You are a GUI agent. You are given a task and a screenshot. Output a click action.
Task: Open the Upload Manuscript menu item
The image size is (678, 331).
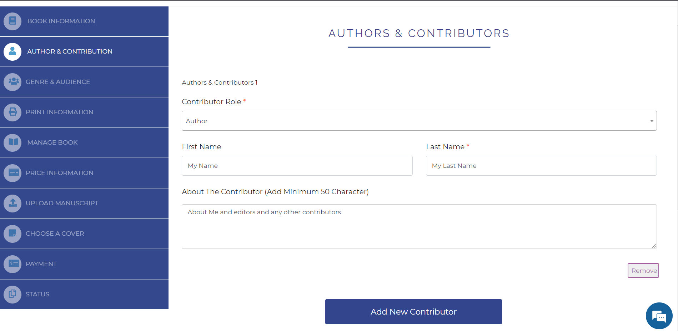(84, 203)
